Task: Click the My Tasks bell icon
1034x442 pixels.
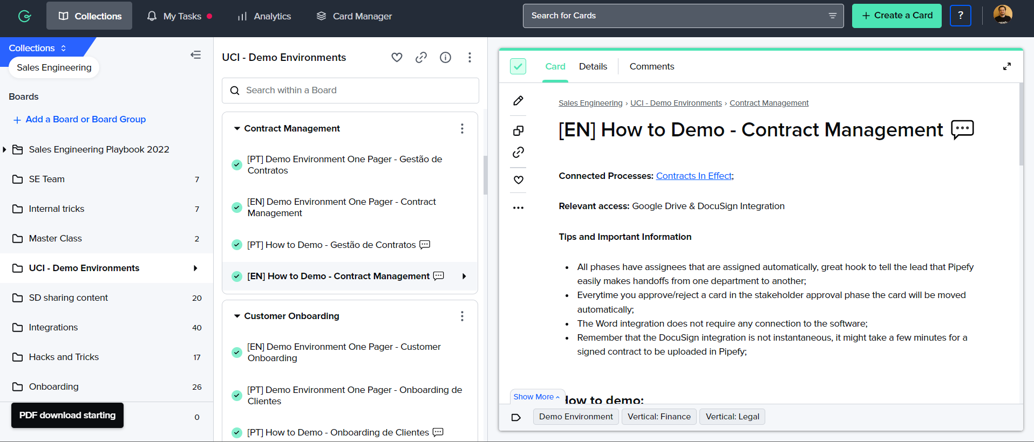Action: point(152,16)
